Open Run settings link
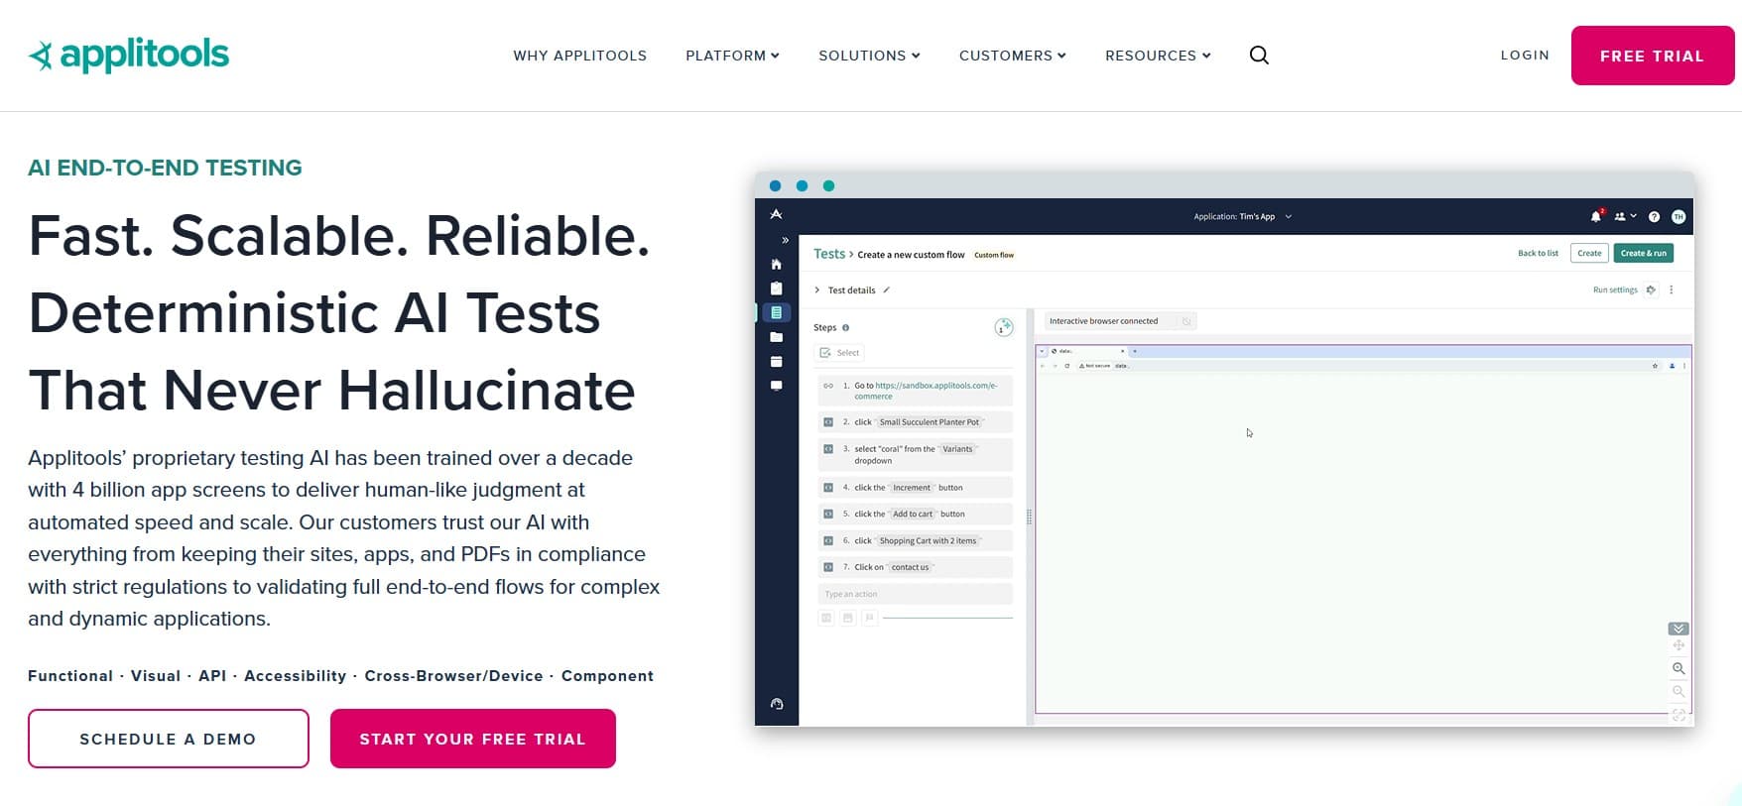1742x806 pixels. (1615, 289)
